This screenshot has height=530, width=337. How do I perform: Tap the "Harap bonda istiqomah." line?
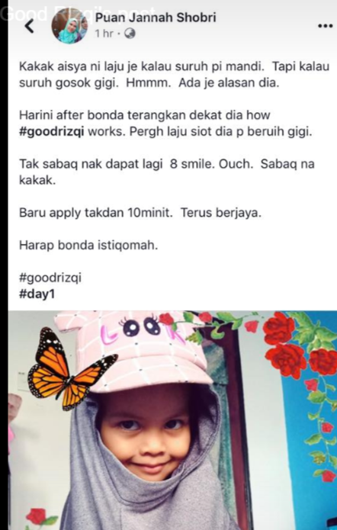[88, 246]
